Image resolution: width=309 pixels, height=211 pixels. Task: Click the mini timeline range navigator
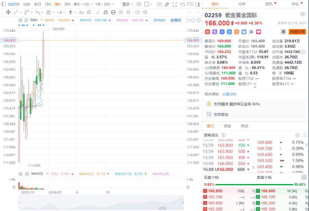(x=101, y=202)
